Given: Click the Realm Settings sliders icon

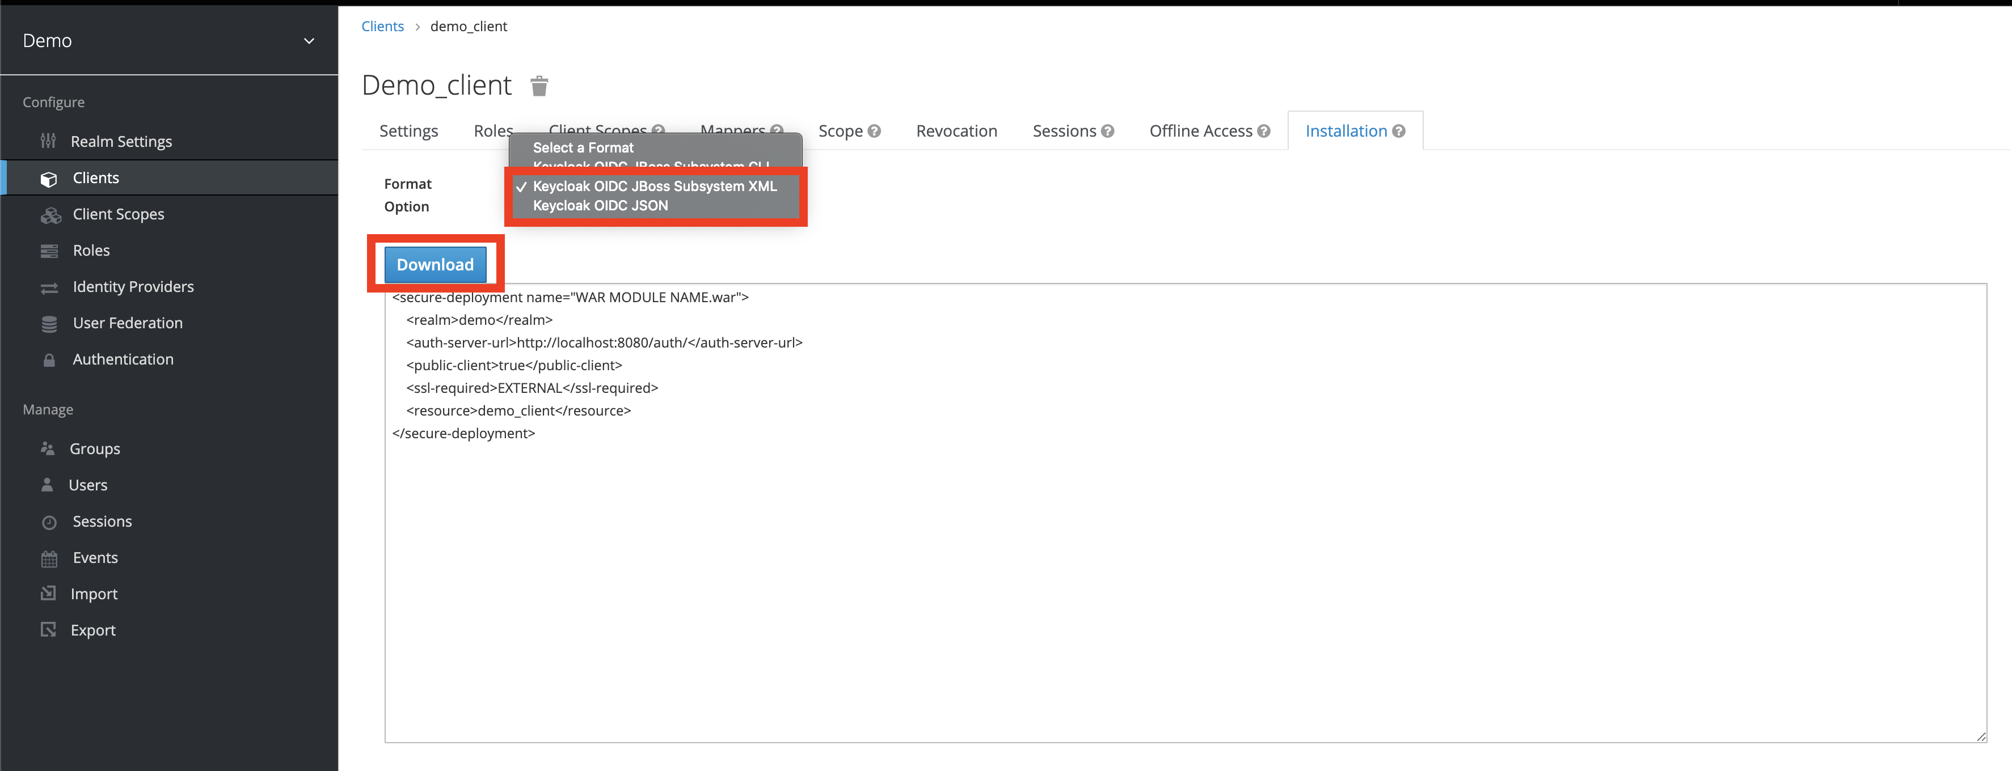Looking at the screenshot, I should tap(48, 141).
